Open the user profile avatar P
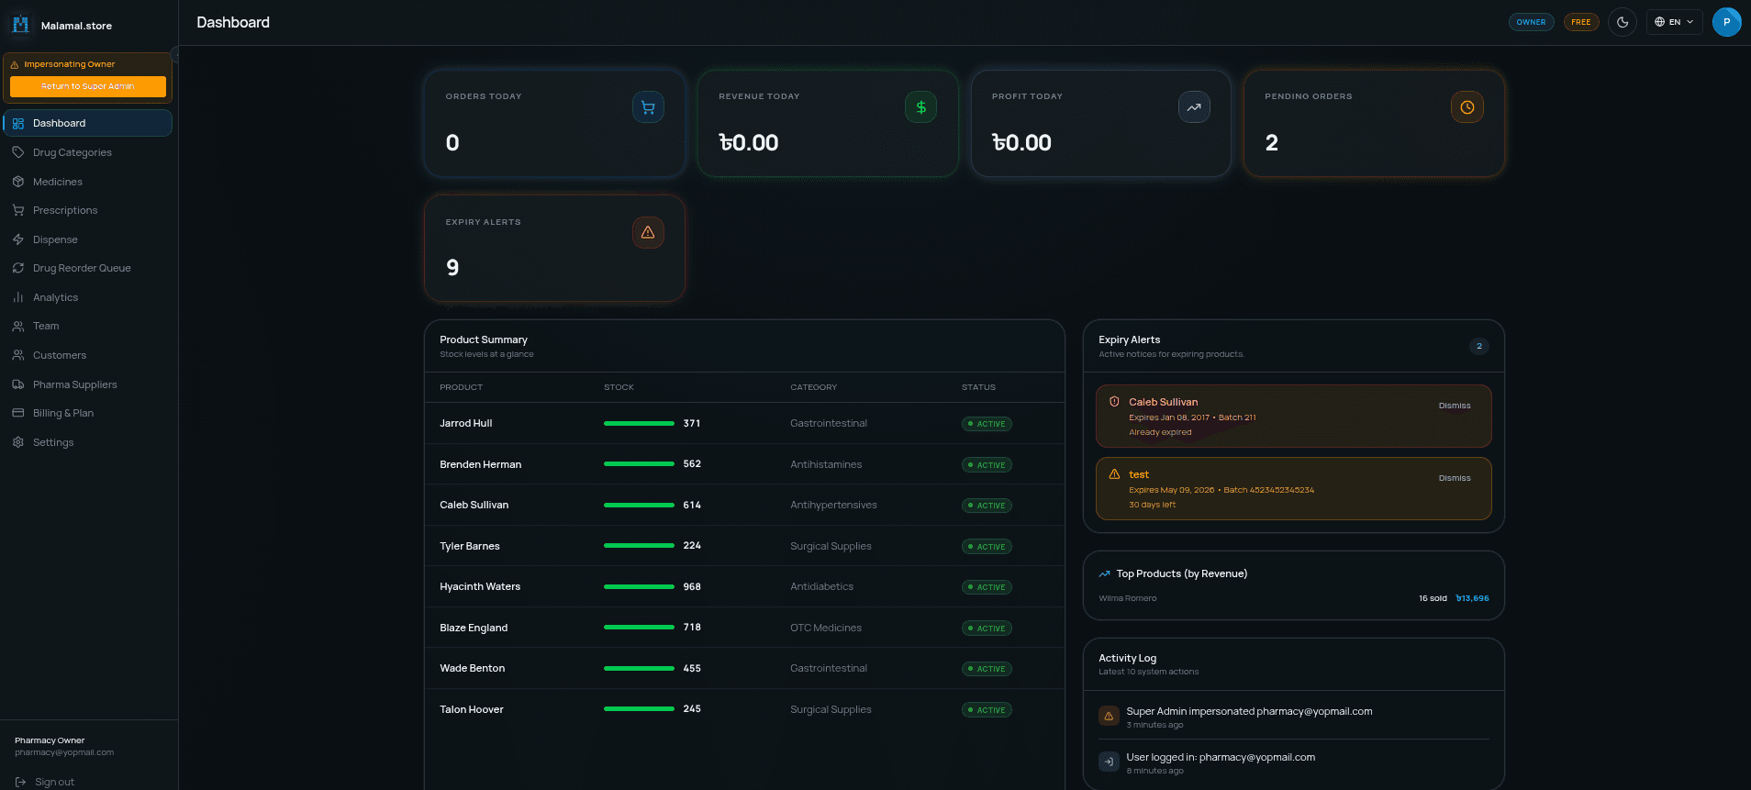The image size is (1751, 790). point(1726,22)
